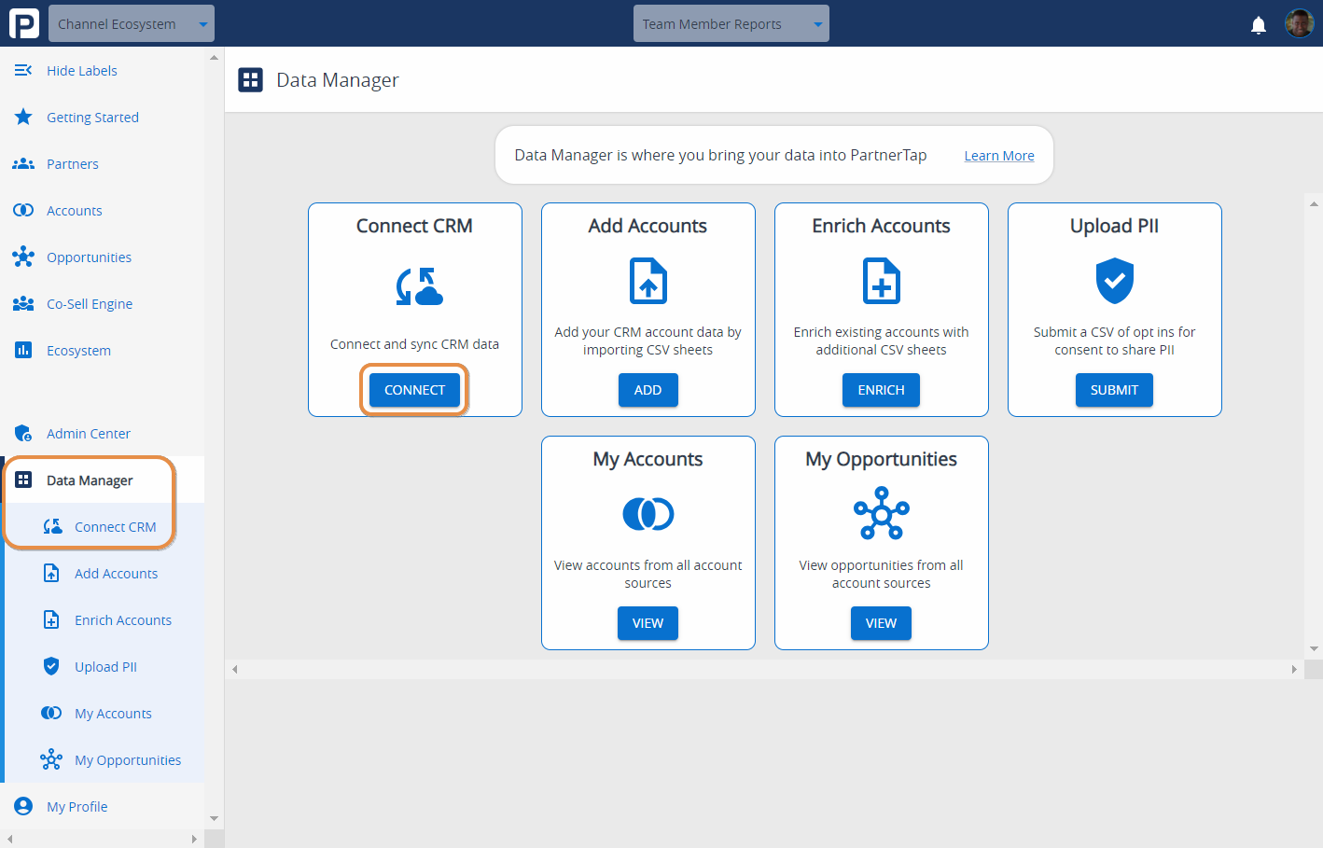Click the Upload PII shield-check icon in sidebar

[x=51, y=666]
